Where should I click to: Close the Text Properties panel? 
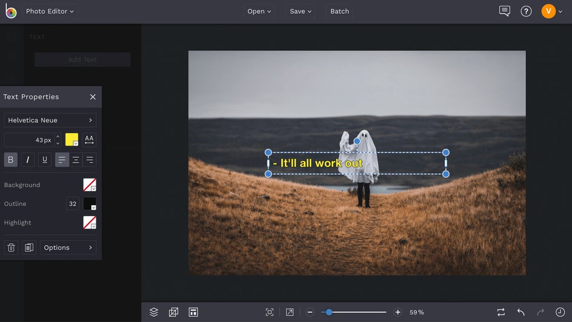click(x=93, y=97)
